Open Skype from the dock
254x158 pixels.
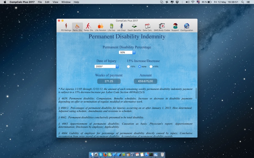point(101,155)
